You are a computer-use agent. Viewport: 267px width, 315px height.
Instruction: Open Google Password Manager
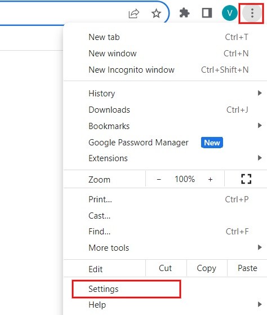pyautogui.click(x=166, y=143)
